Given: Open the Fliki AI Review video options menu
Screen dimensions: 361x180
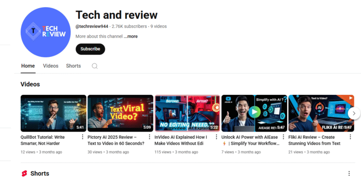Looking at the screenshot, I should 350,137.
